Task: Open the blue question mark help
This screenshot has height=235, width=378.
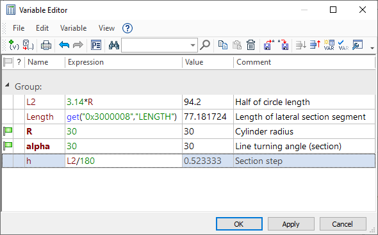Action: [127, 28]
